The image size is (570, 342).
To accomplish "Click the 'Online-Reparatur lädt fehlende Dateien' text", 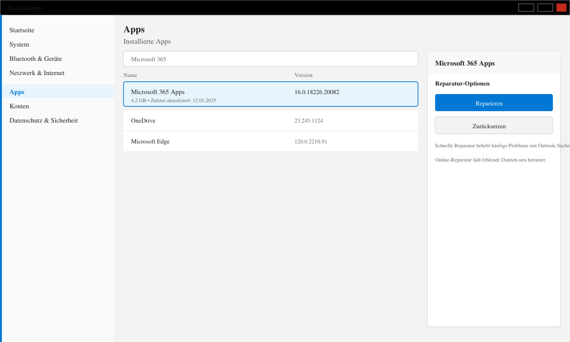I will [491, 160].
